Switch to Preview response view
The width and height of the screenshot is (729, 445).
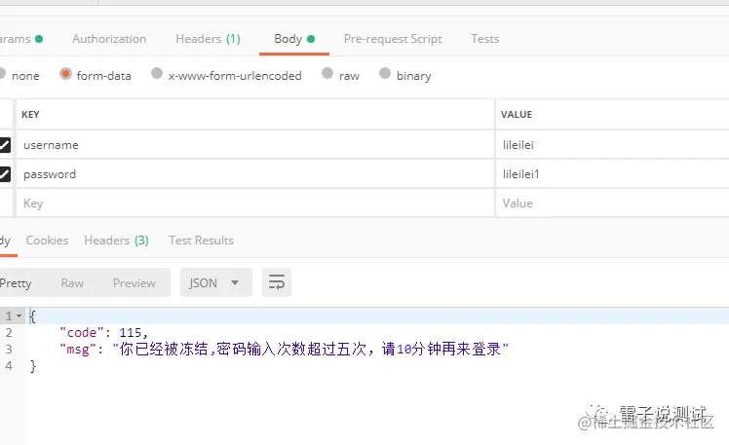tap(134, 283)
